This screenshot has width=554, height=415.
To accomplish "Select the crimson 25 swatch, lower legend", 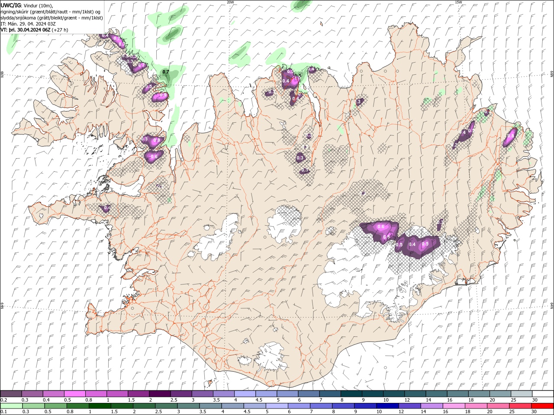I will click(x=520, y=406).
